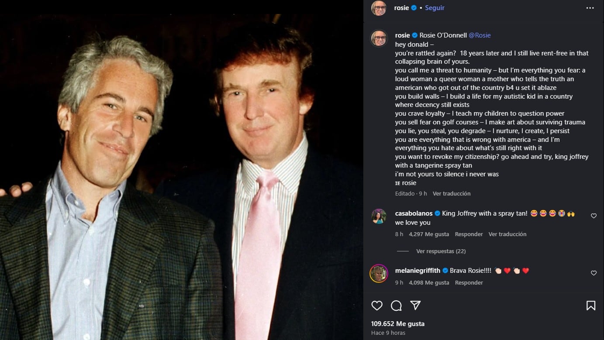Like the post with the heart icon
Screen dimensions: 604x340
[377, 306]
